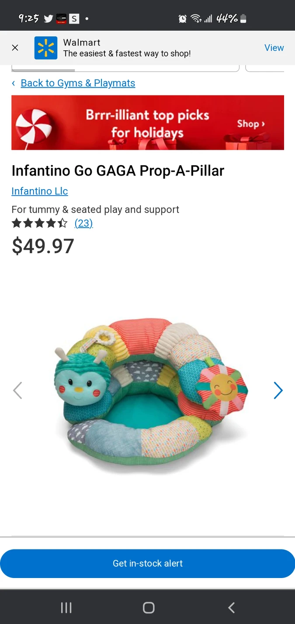295x624 pixels.
Task: Open Android recent apps
Action: pos(66,607)
